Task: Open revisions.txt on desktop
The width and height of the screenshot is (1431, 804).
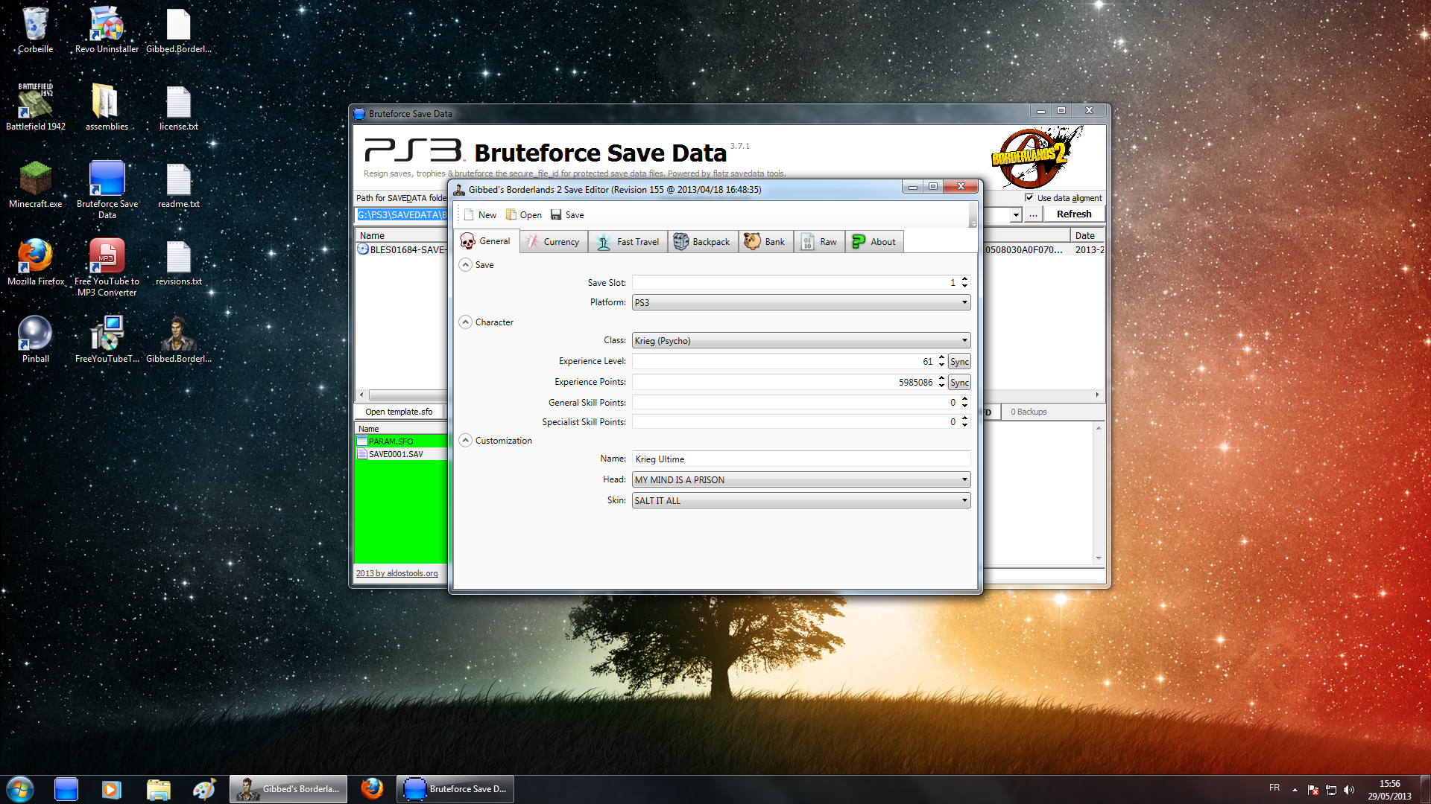Action: coord(179,262)
